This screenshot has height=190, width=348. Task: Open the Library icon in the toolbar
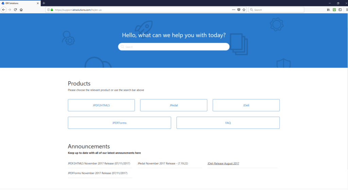[329, 10]
